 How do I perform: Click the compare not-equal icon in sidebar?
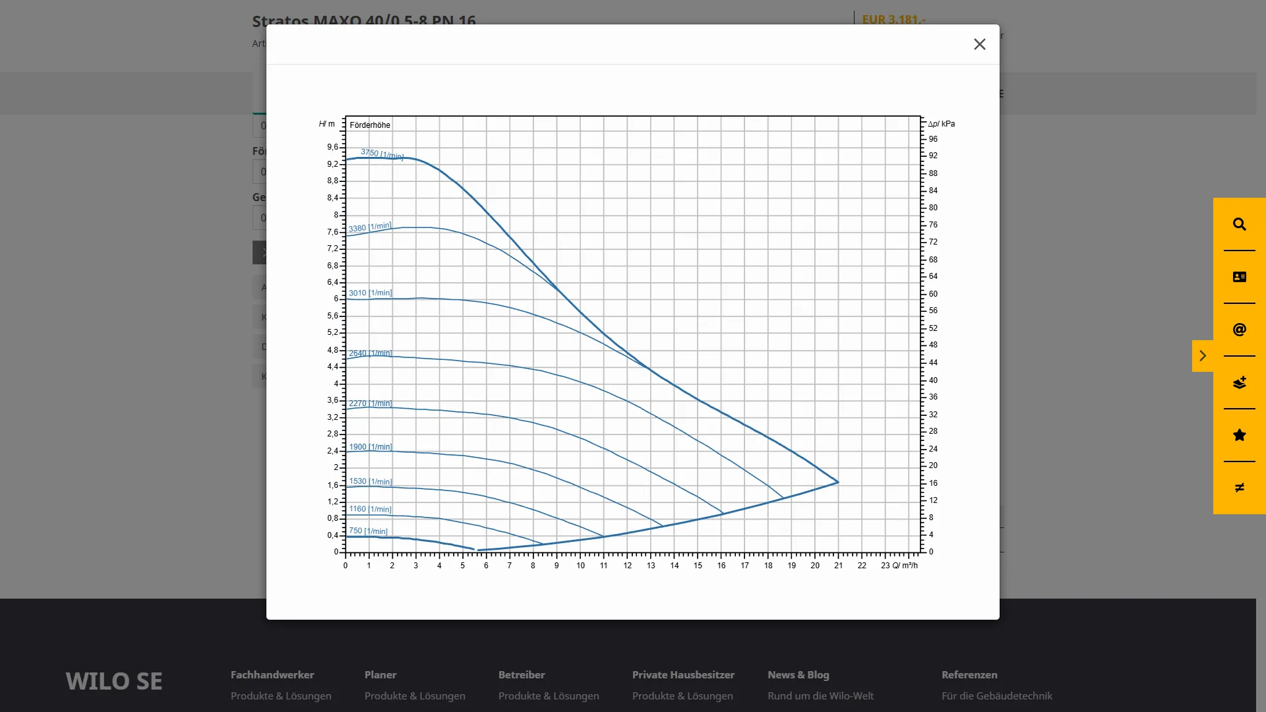[1239, 488]
